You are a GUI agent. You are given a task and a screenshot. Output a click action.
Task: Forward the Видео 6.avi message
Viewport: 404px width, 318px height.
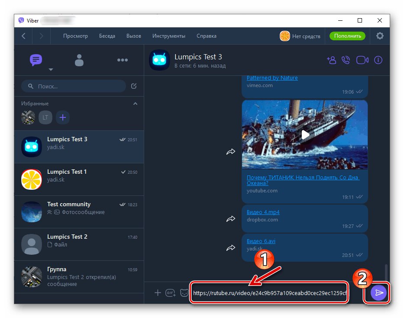[231, 248]
